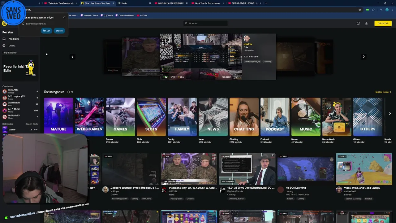Open REKLAME channel in recommended list
The width and height of the screenshot is (396, 223).
[20, 91]
